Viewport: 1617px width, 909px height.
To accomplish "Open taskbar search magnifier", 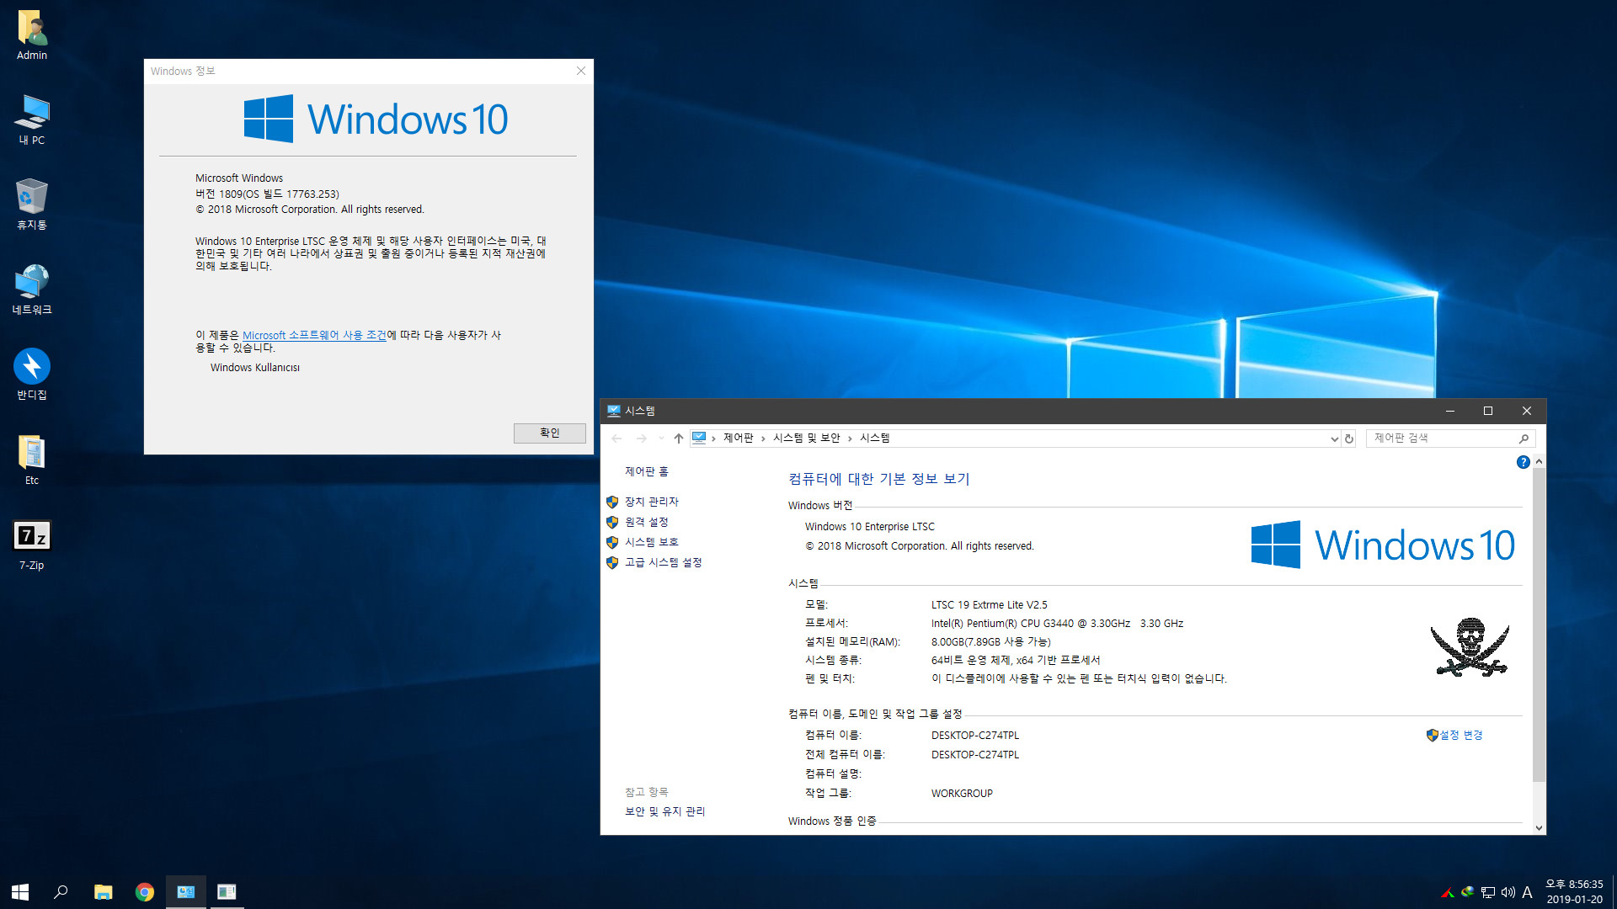I will [61, 891].
